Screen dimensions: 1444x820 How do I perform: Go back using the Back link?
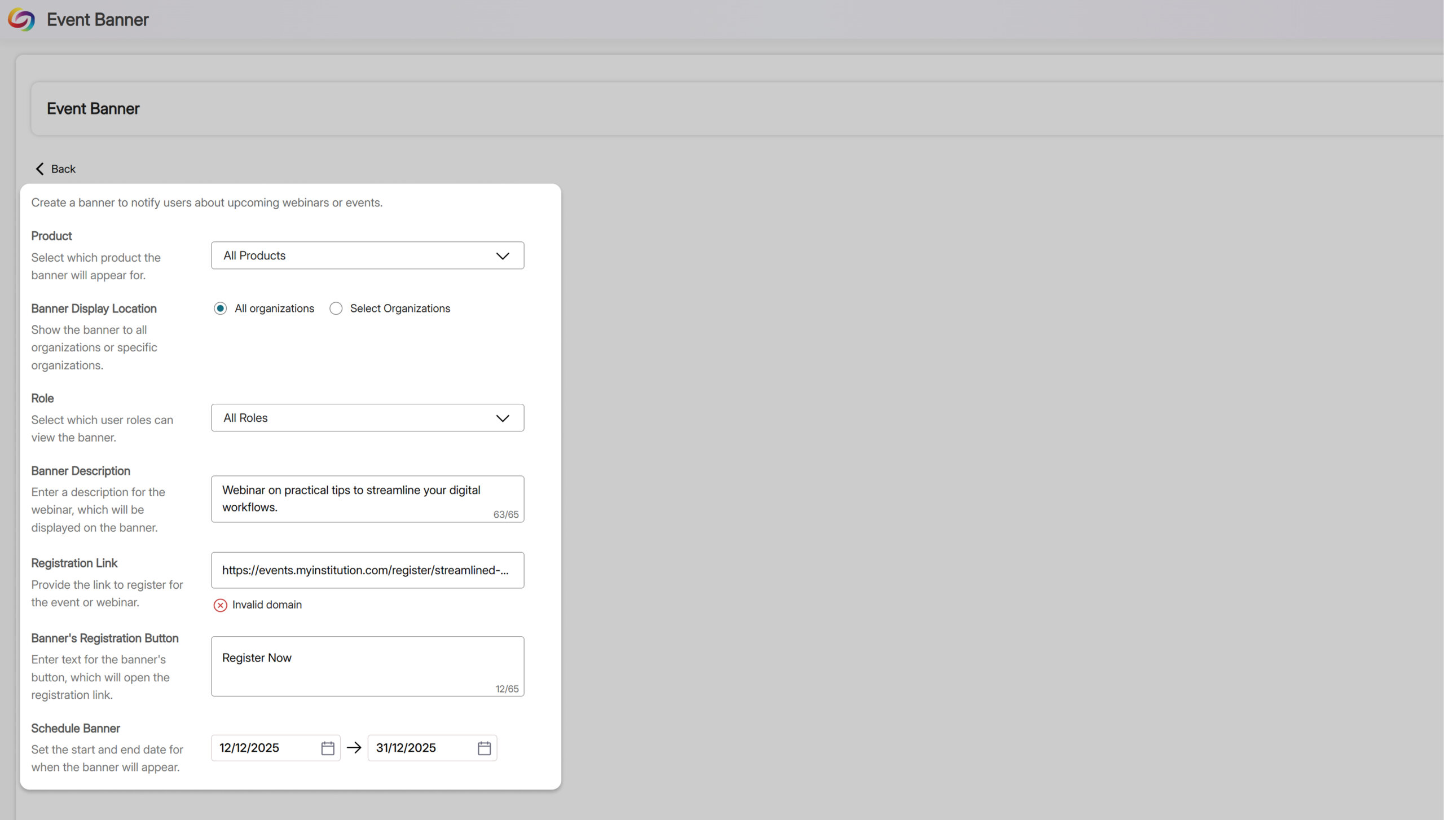pyautogui.click(x=63, y=169)
